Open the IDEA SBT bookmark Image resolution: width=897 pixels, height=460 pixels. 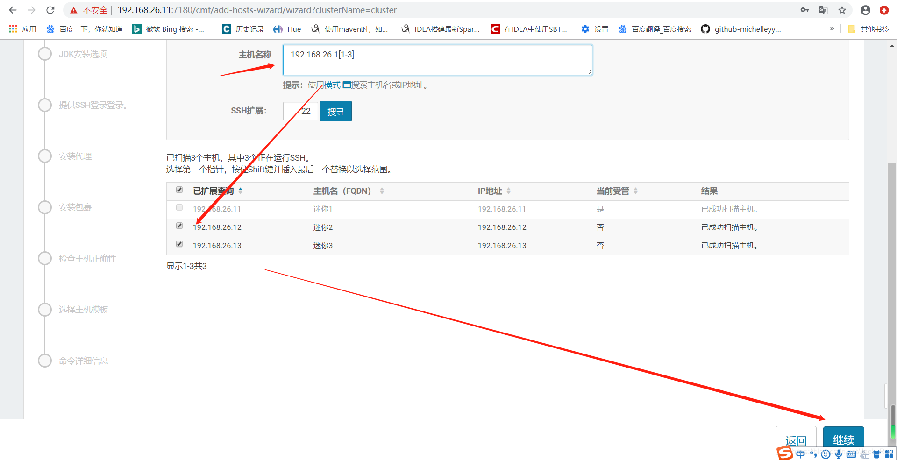(529, 29)
